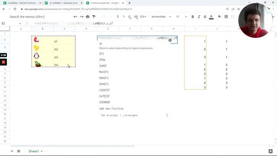The height and width of the screenshot is (156, 277).
Task: Click the Share page icon in address bar
Action: tap(233, 9)
